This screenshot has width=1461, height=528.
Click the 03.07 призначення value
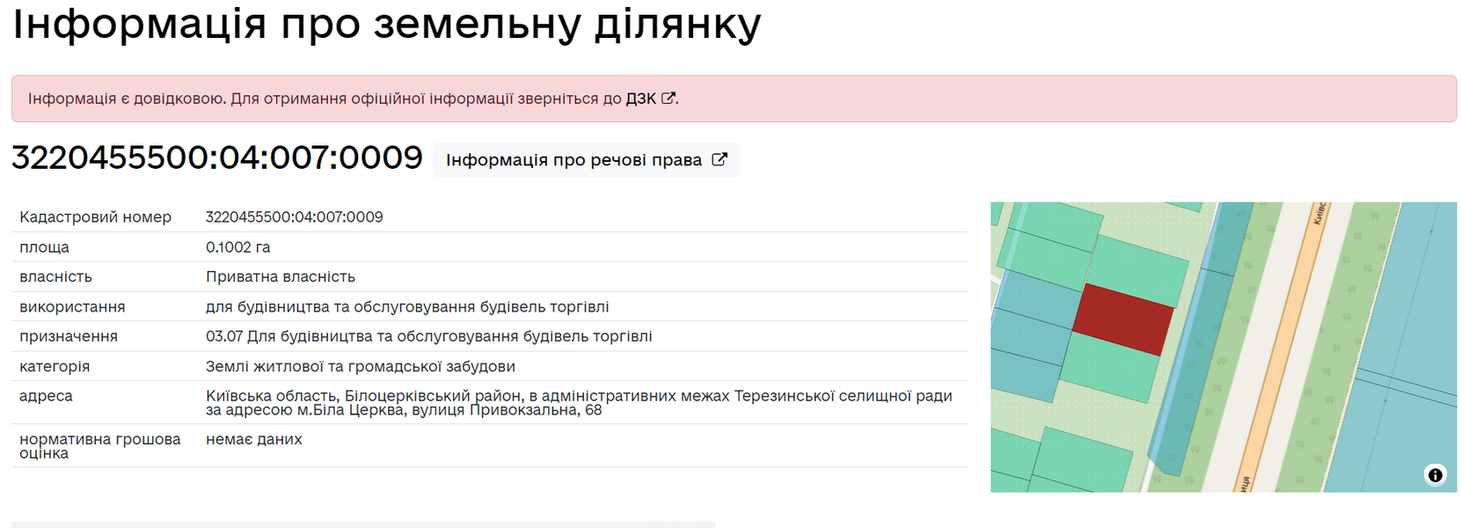428,336
